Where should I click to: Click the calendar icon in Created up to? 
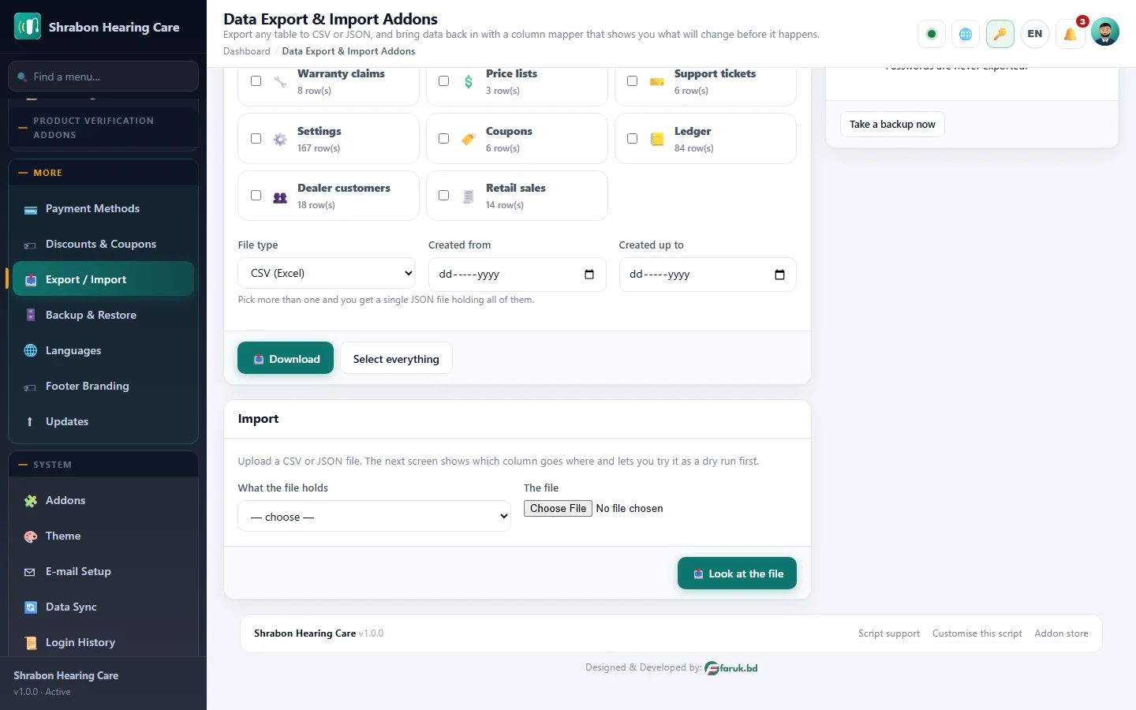(x=779, y=275)
